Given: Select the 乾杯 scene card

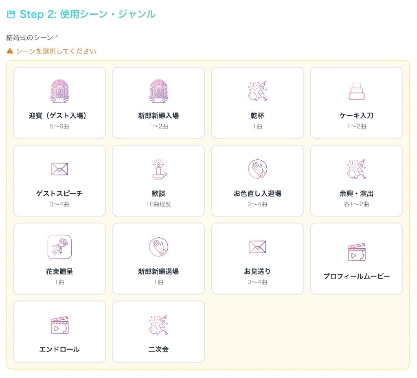Looking at the screenshot, I should (257, 103).
